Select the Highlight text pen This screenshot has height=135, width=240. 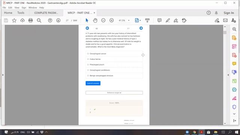pos(168,20)
